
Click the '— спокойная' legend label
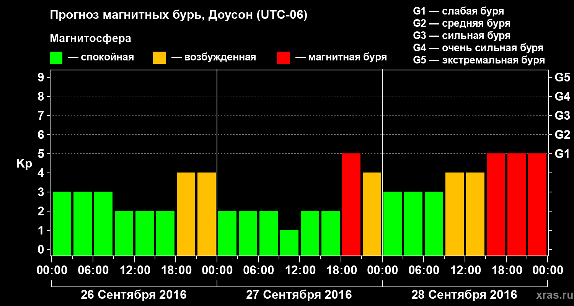pyautogui.click(x=101, y=58)
